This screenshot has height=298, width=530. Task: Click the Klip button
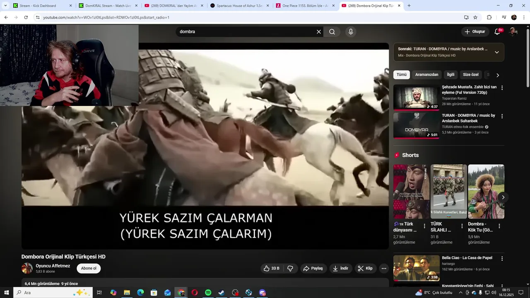[366, 268]
